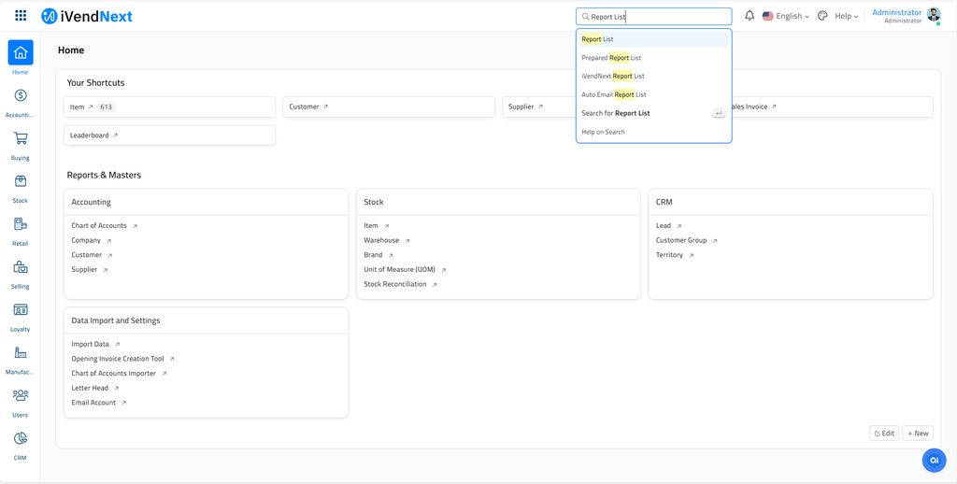Open the Stock module in sidebar
The height and width of the screenshot is (484, 957).
(21, 188)
